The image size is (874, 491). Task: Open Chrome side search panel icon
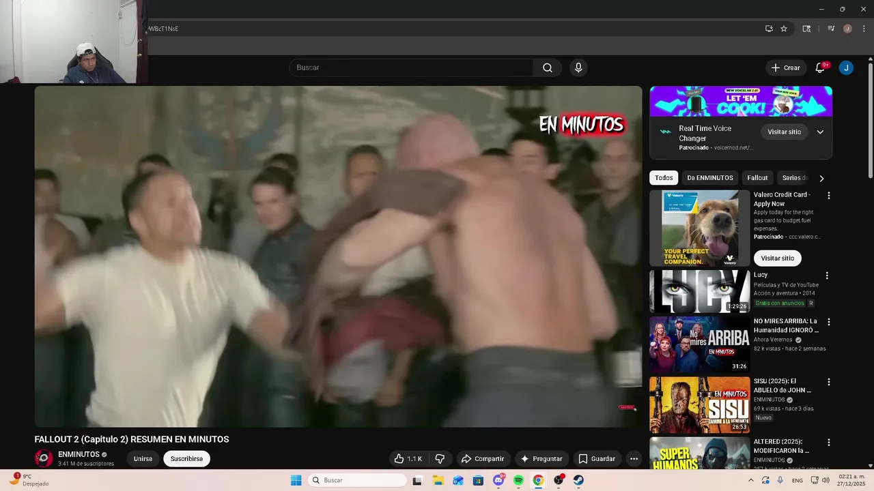806,29
